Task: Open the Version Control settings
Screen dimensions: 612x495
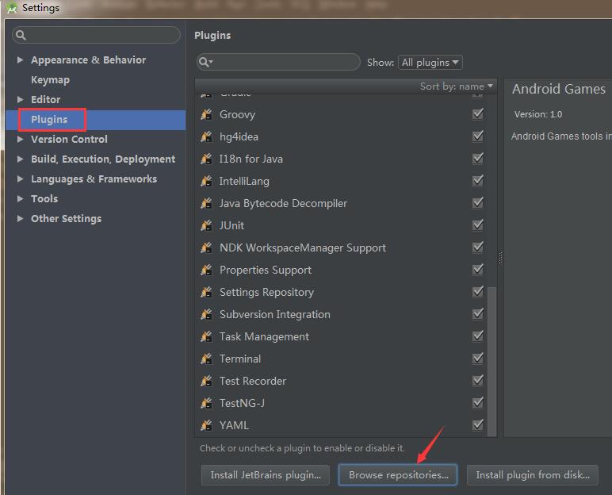Action: click(69, 139)
